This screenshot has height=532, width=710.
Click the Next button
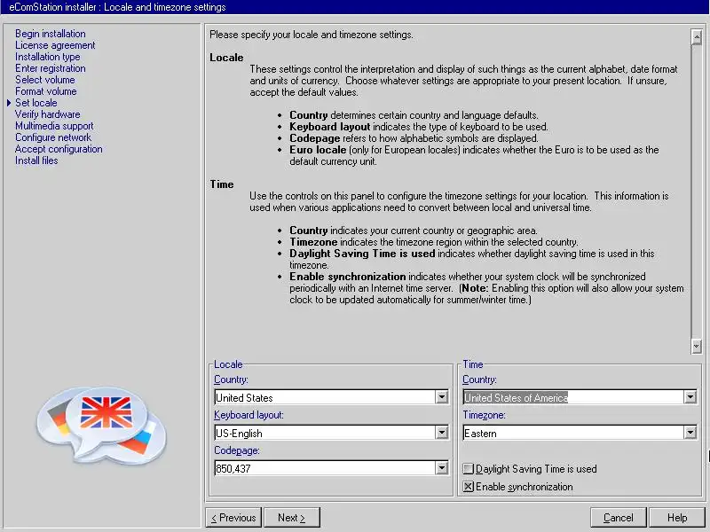292,518
